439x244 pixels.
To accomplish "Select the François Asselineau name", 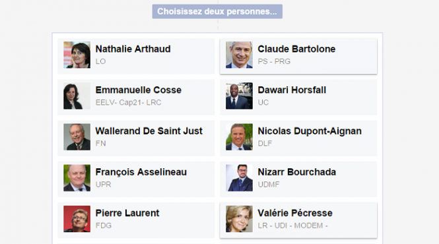I will coord(141,172).
